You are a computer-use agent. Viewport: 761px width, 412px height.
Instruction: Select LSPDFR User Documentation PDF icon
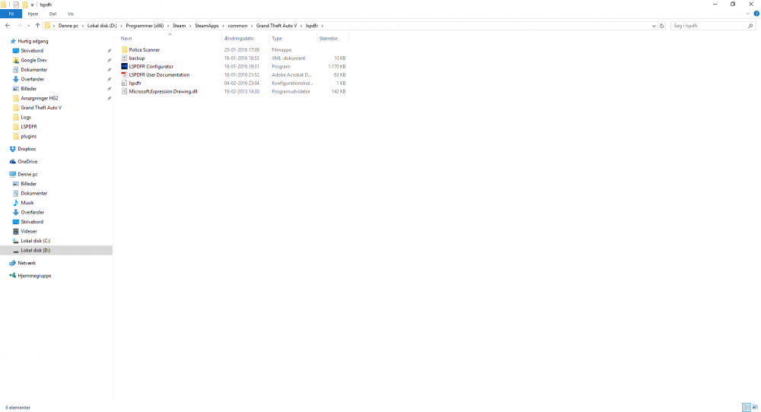tap(124, 74)
